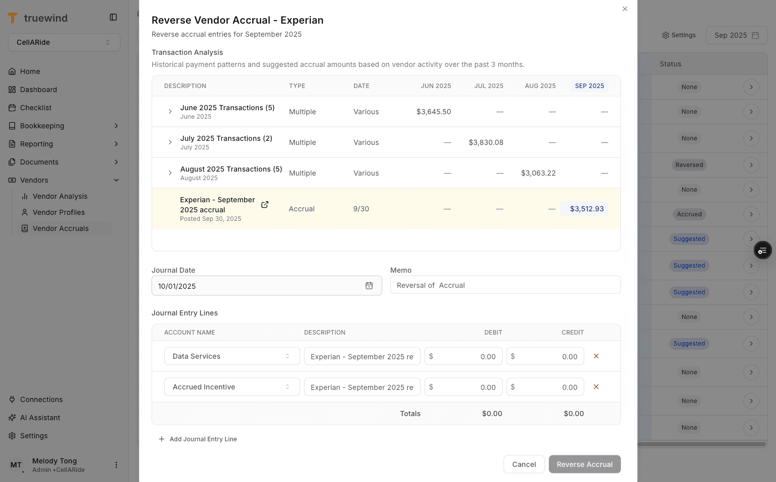Remove the Accrued Incentive journal line
The width and height of the screenshot is (776, 482).
coord(596,387)
